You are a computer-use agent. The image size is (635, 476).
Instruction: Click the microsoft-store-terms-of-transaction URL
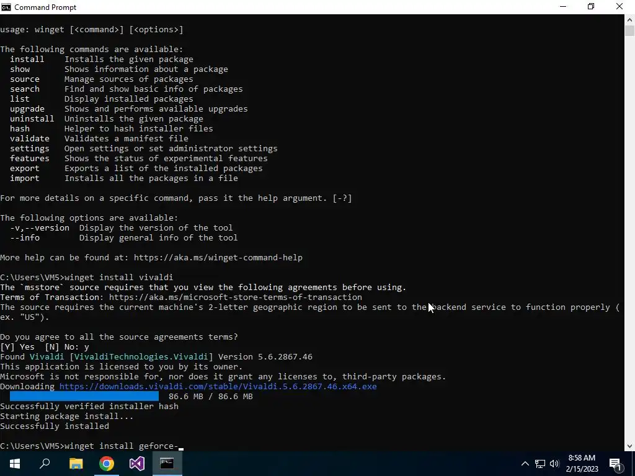tap(235, 297)
